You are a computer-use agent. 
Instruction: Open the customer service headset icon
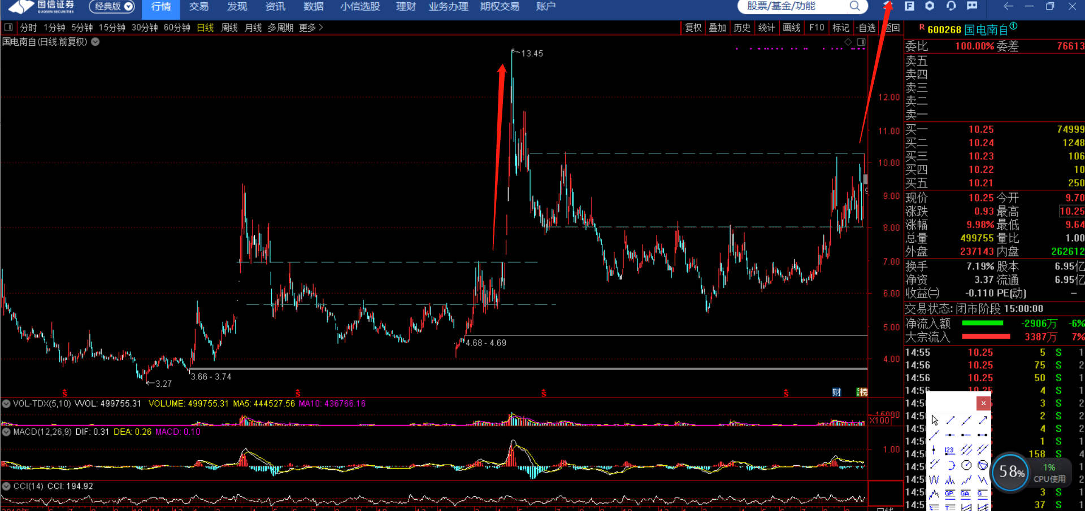coord(951,6)
